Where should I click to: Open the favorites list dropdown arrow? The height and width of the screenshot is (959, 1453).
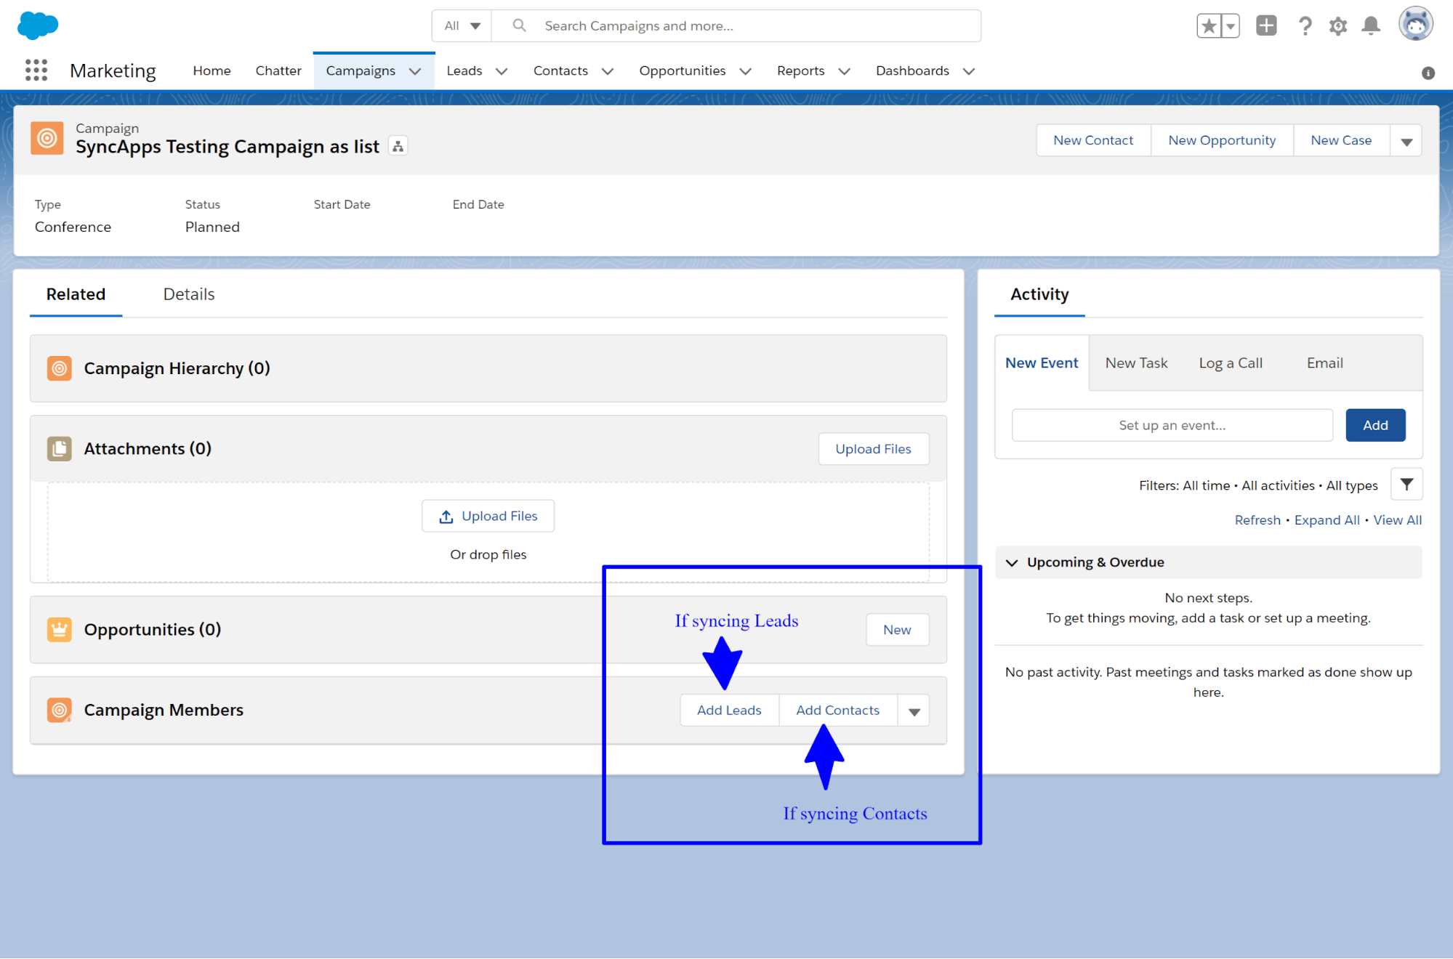coord(1231,26)
